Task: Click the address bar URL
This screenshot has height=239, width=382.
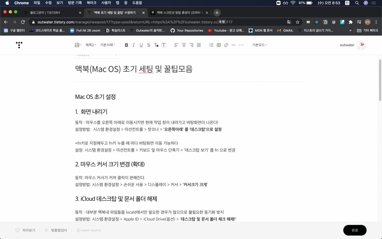Action: [135, 22]
